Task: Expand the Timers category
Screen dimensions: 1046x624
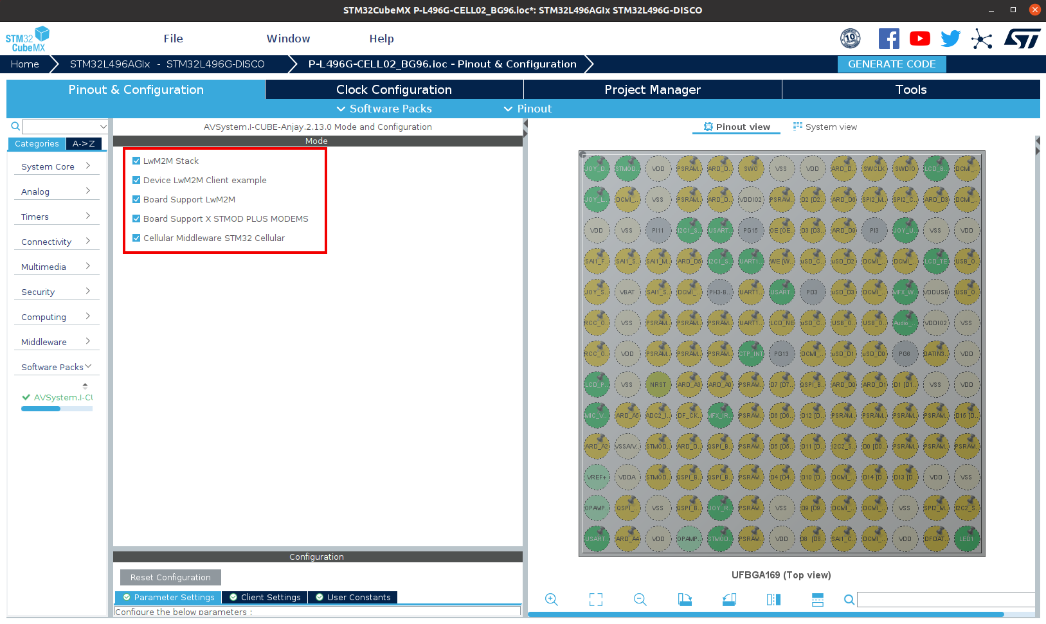Action: pos(57,217)
